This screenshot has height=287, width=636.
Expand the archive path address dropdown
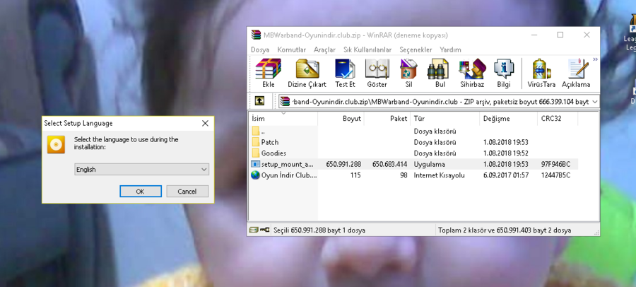[x=594, y=102]
